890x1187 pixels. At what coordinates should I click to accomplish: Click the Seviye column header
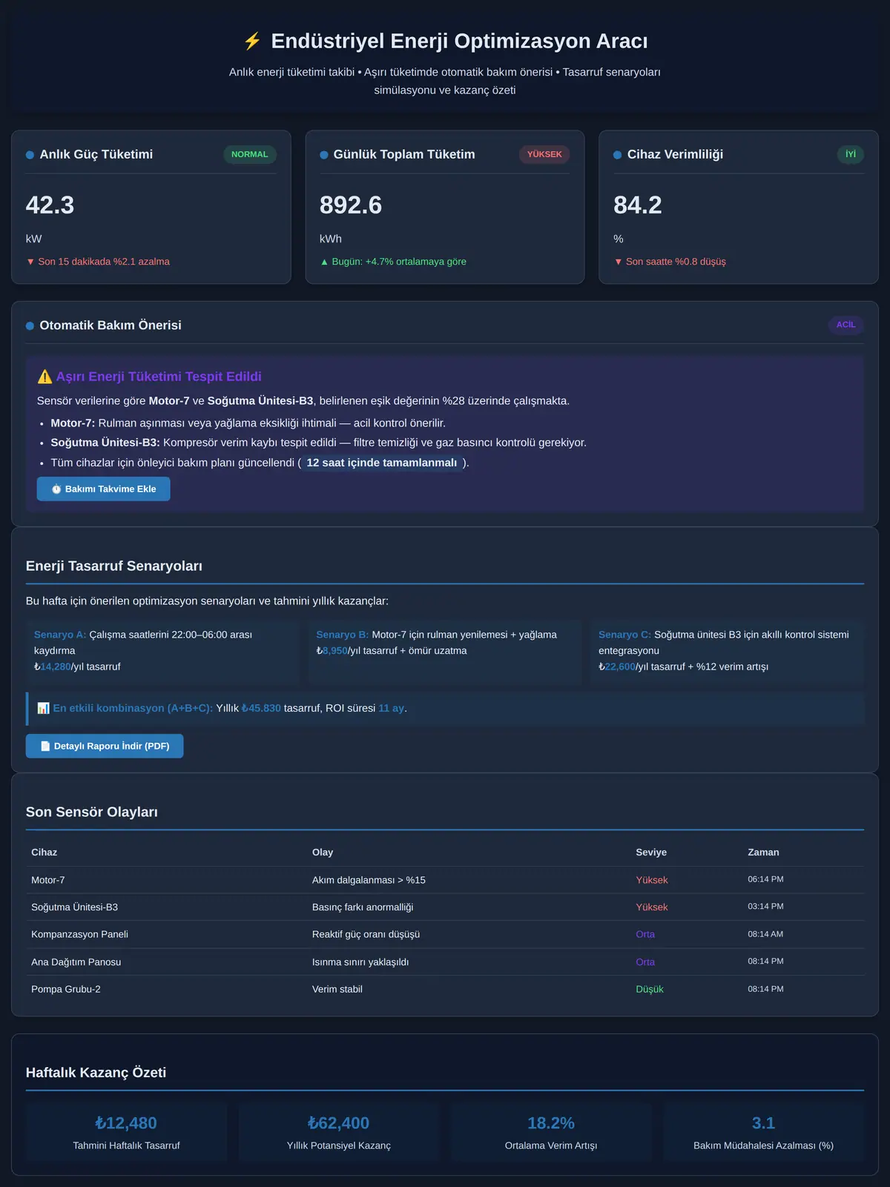pyautogui.click(x=651, y=853)
